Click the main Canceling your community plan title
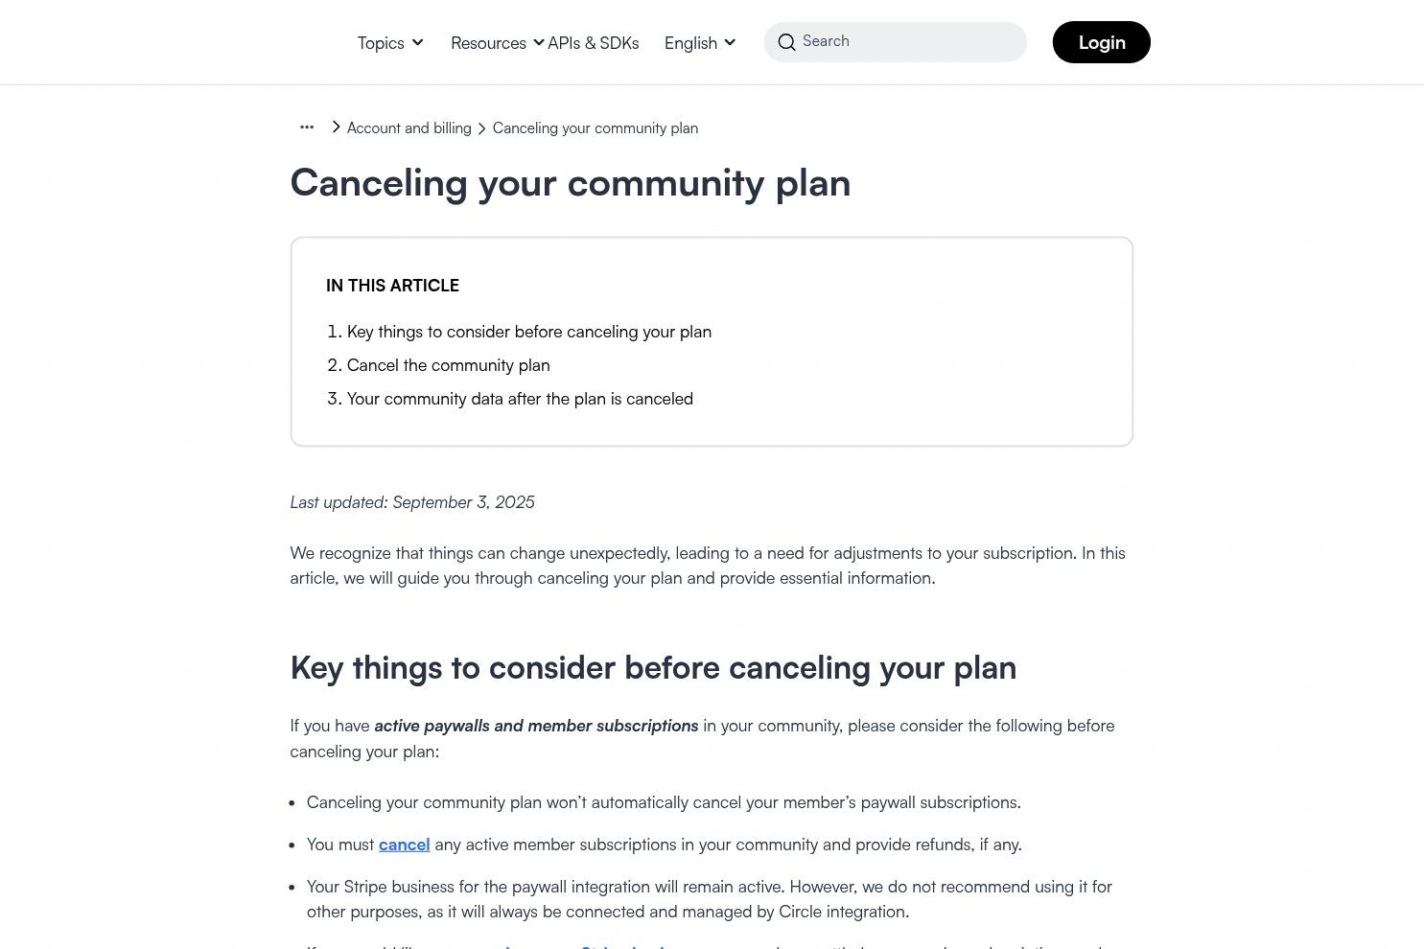 click(x=571, y=183)
